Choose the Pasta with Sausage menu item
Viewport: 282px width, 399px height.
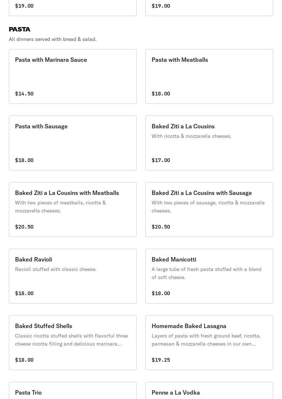pos(73,143)
